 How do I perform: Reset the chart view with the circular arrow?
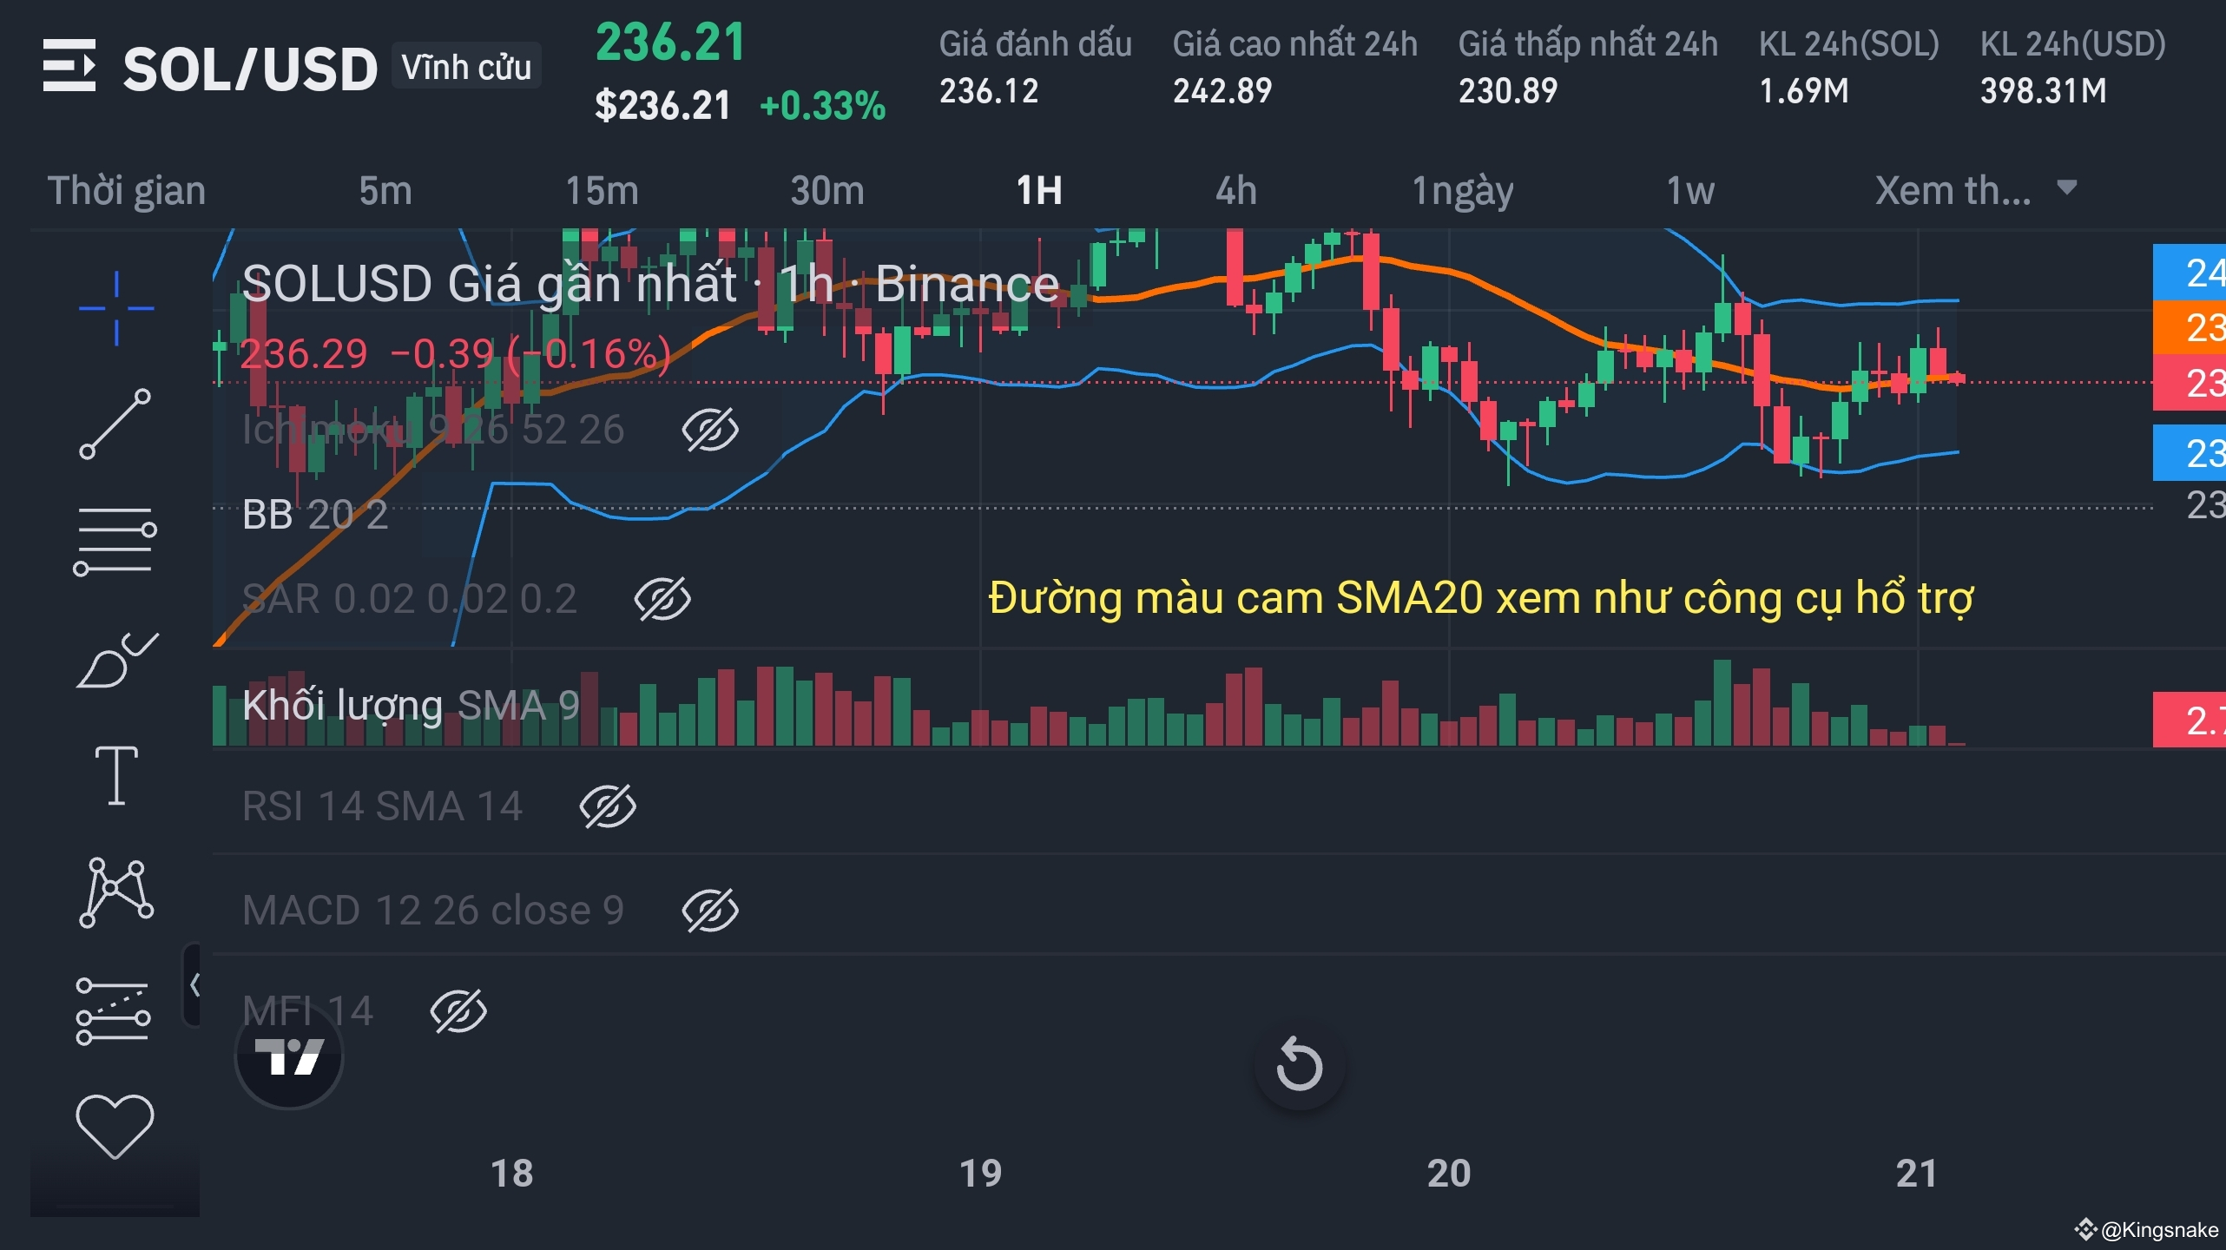[1300, 1064]
